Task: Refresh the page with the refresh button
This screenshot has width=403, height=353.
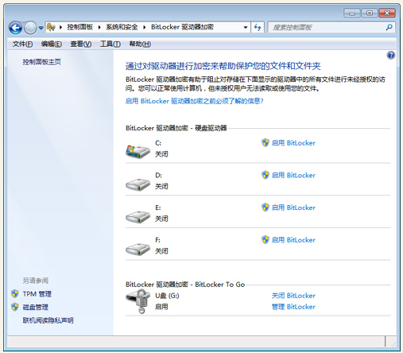Action: (258, 27)
